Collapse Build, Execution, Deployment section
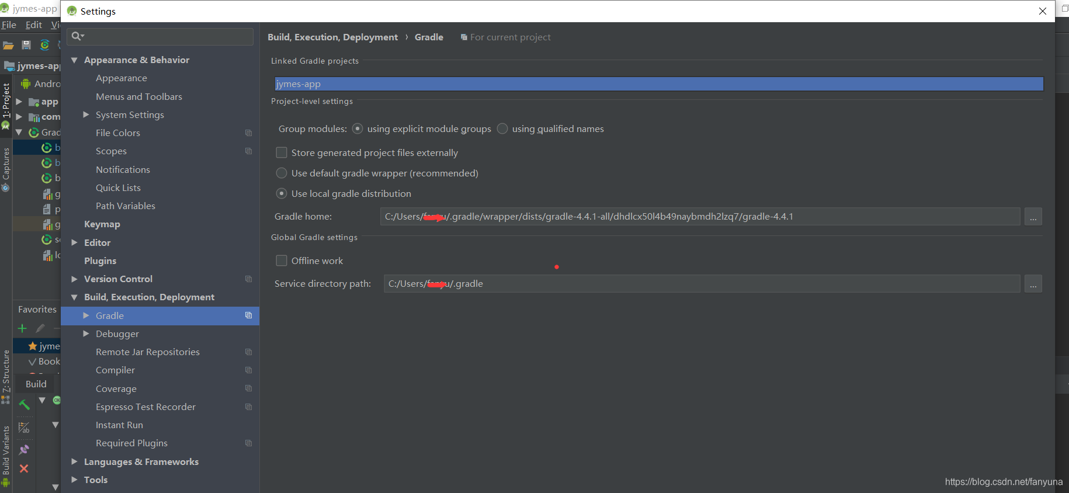This screenshot has height=493, width=1069. (74, 297)
